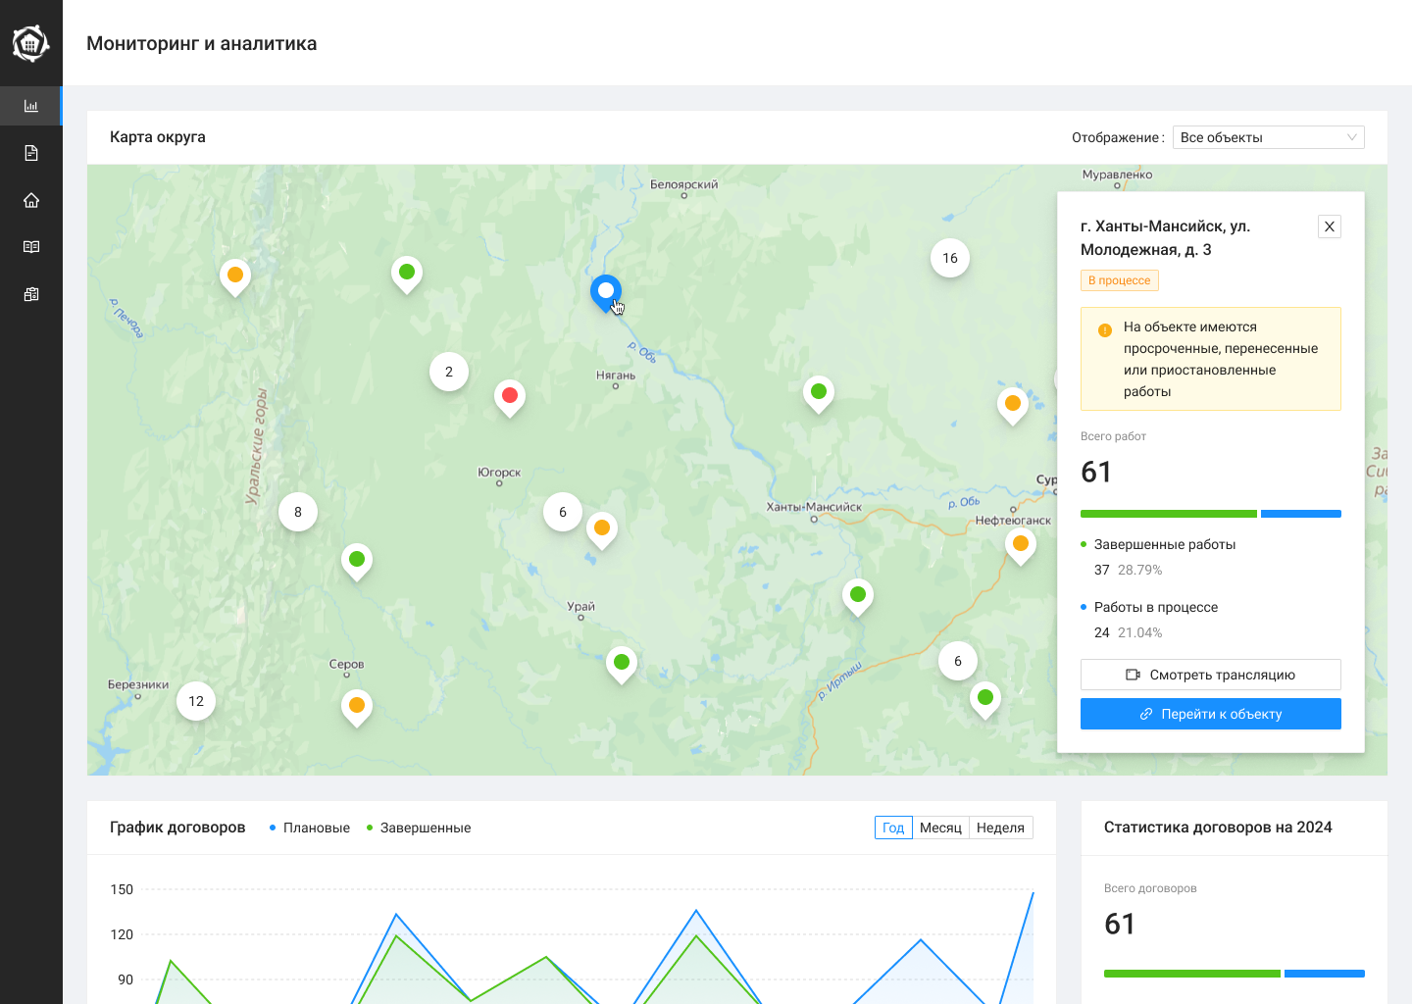This screenshot has width=1412, height=1004.
Task: Expand the map cluster marked 12
Action: point(196,701)
